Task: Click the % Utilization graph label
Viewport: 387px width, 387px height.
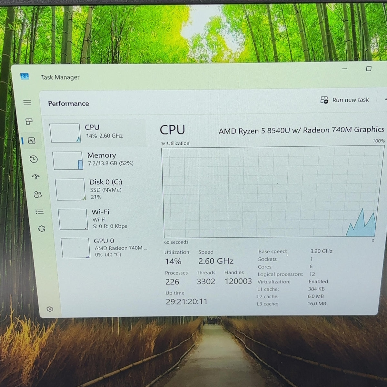Action: [x=175, y=144]
